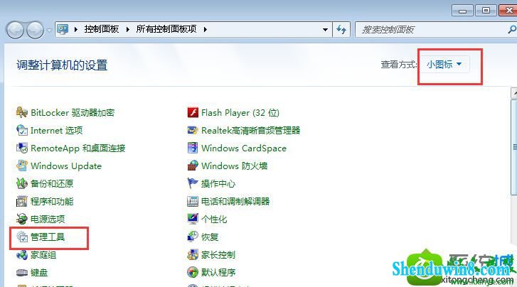Open the 家庭组 link
The image size is (517, 287).
43,255
